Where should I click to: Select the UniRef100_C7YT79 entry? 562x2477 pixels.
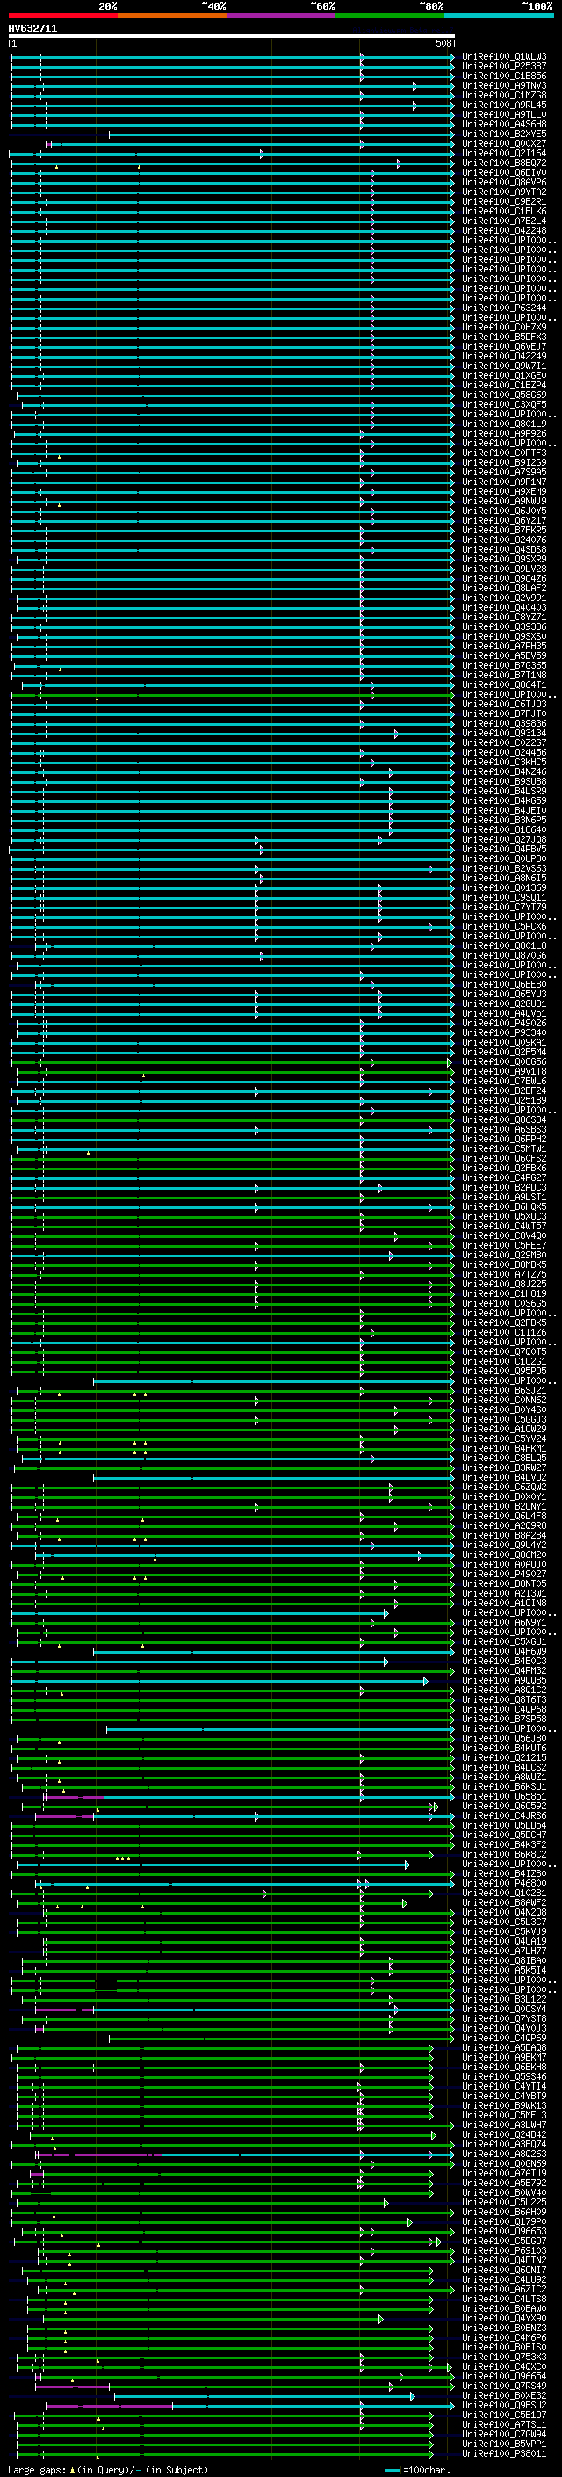click(x=504, y=907)
